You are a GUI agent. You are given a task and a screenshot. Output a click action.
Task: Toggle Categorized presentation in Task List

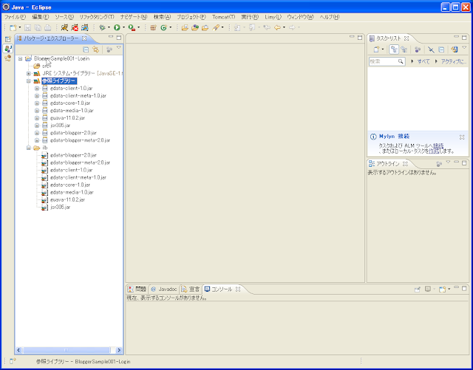(x=394, y=49)
